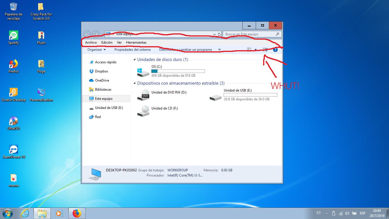The height and width of the screenshot is (219, 389).
Task: Collapse the Unidades de disco duro group
Action: 135,60
